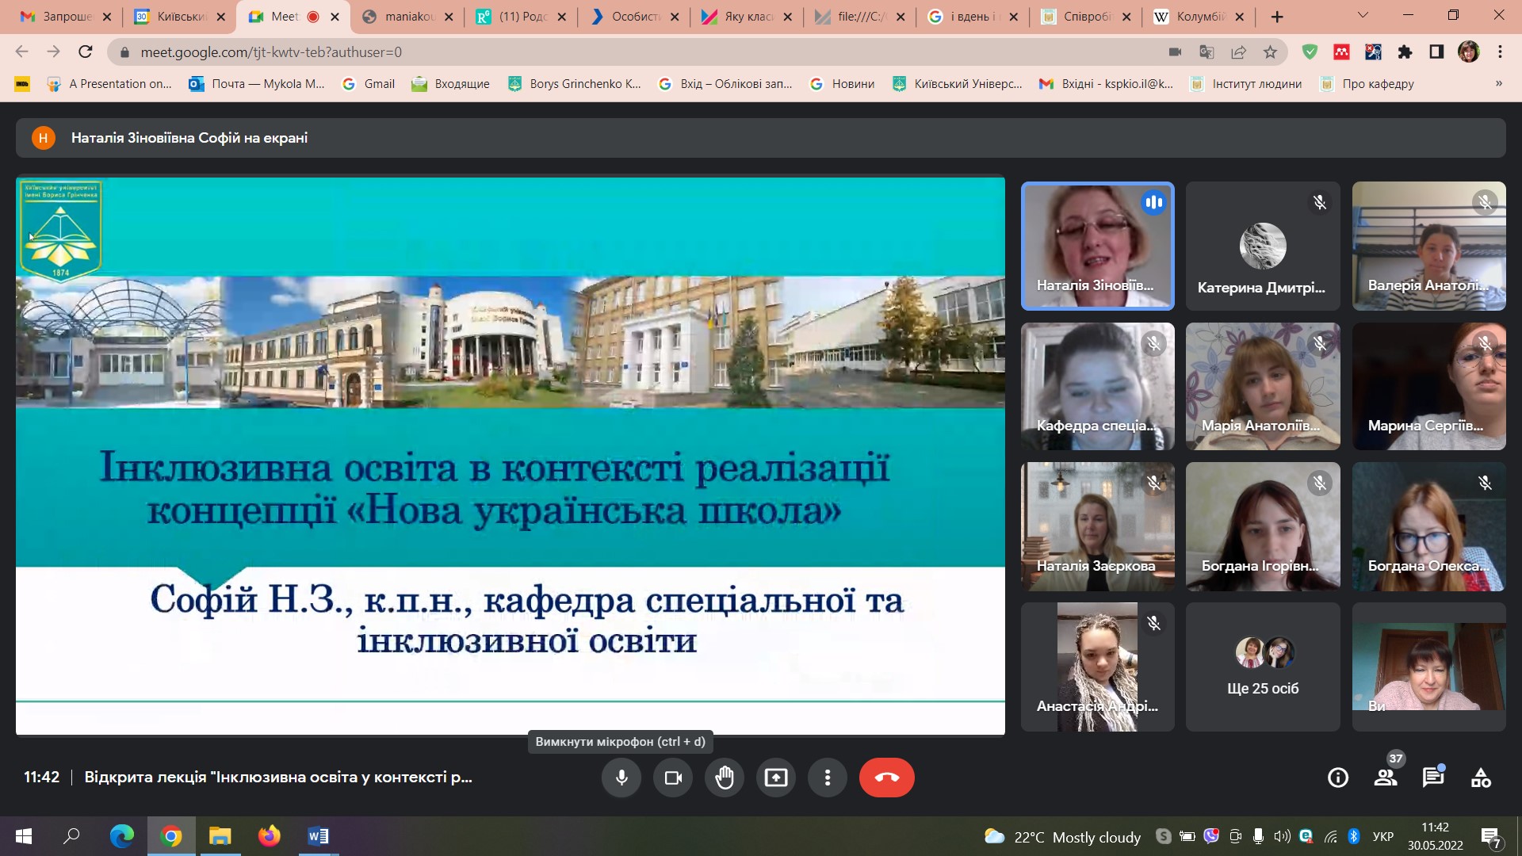
Task: Mute the microphone in call controls
Action: [621, 778]
